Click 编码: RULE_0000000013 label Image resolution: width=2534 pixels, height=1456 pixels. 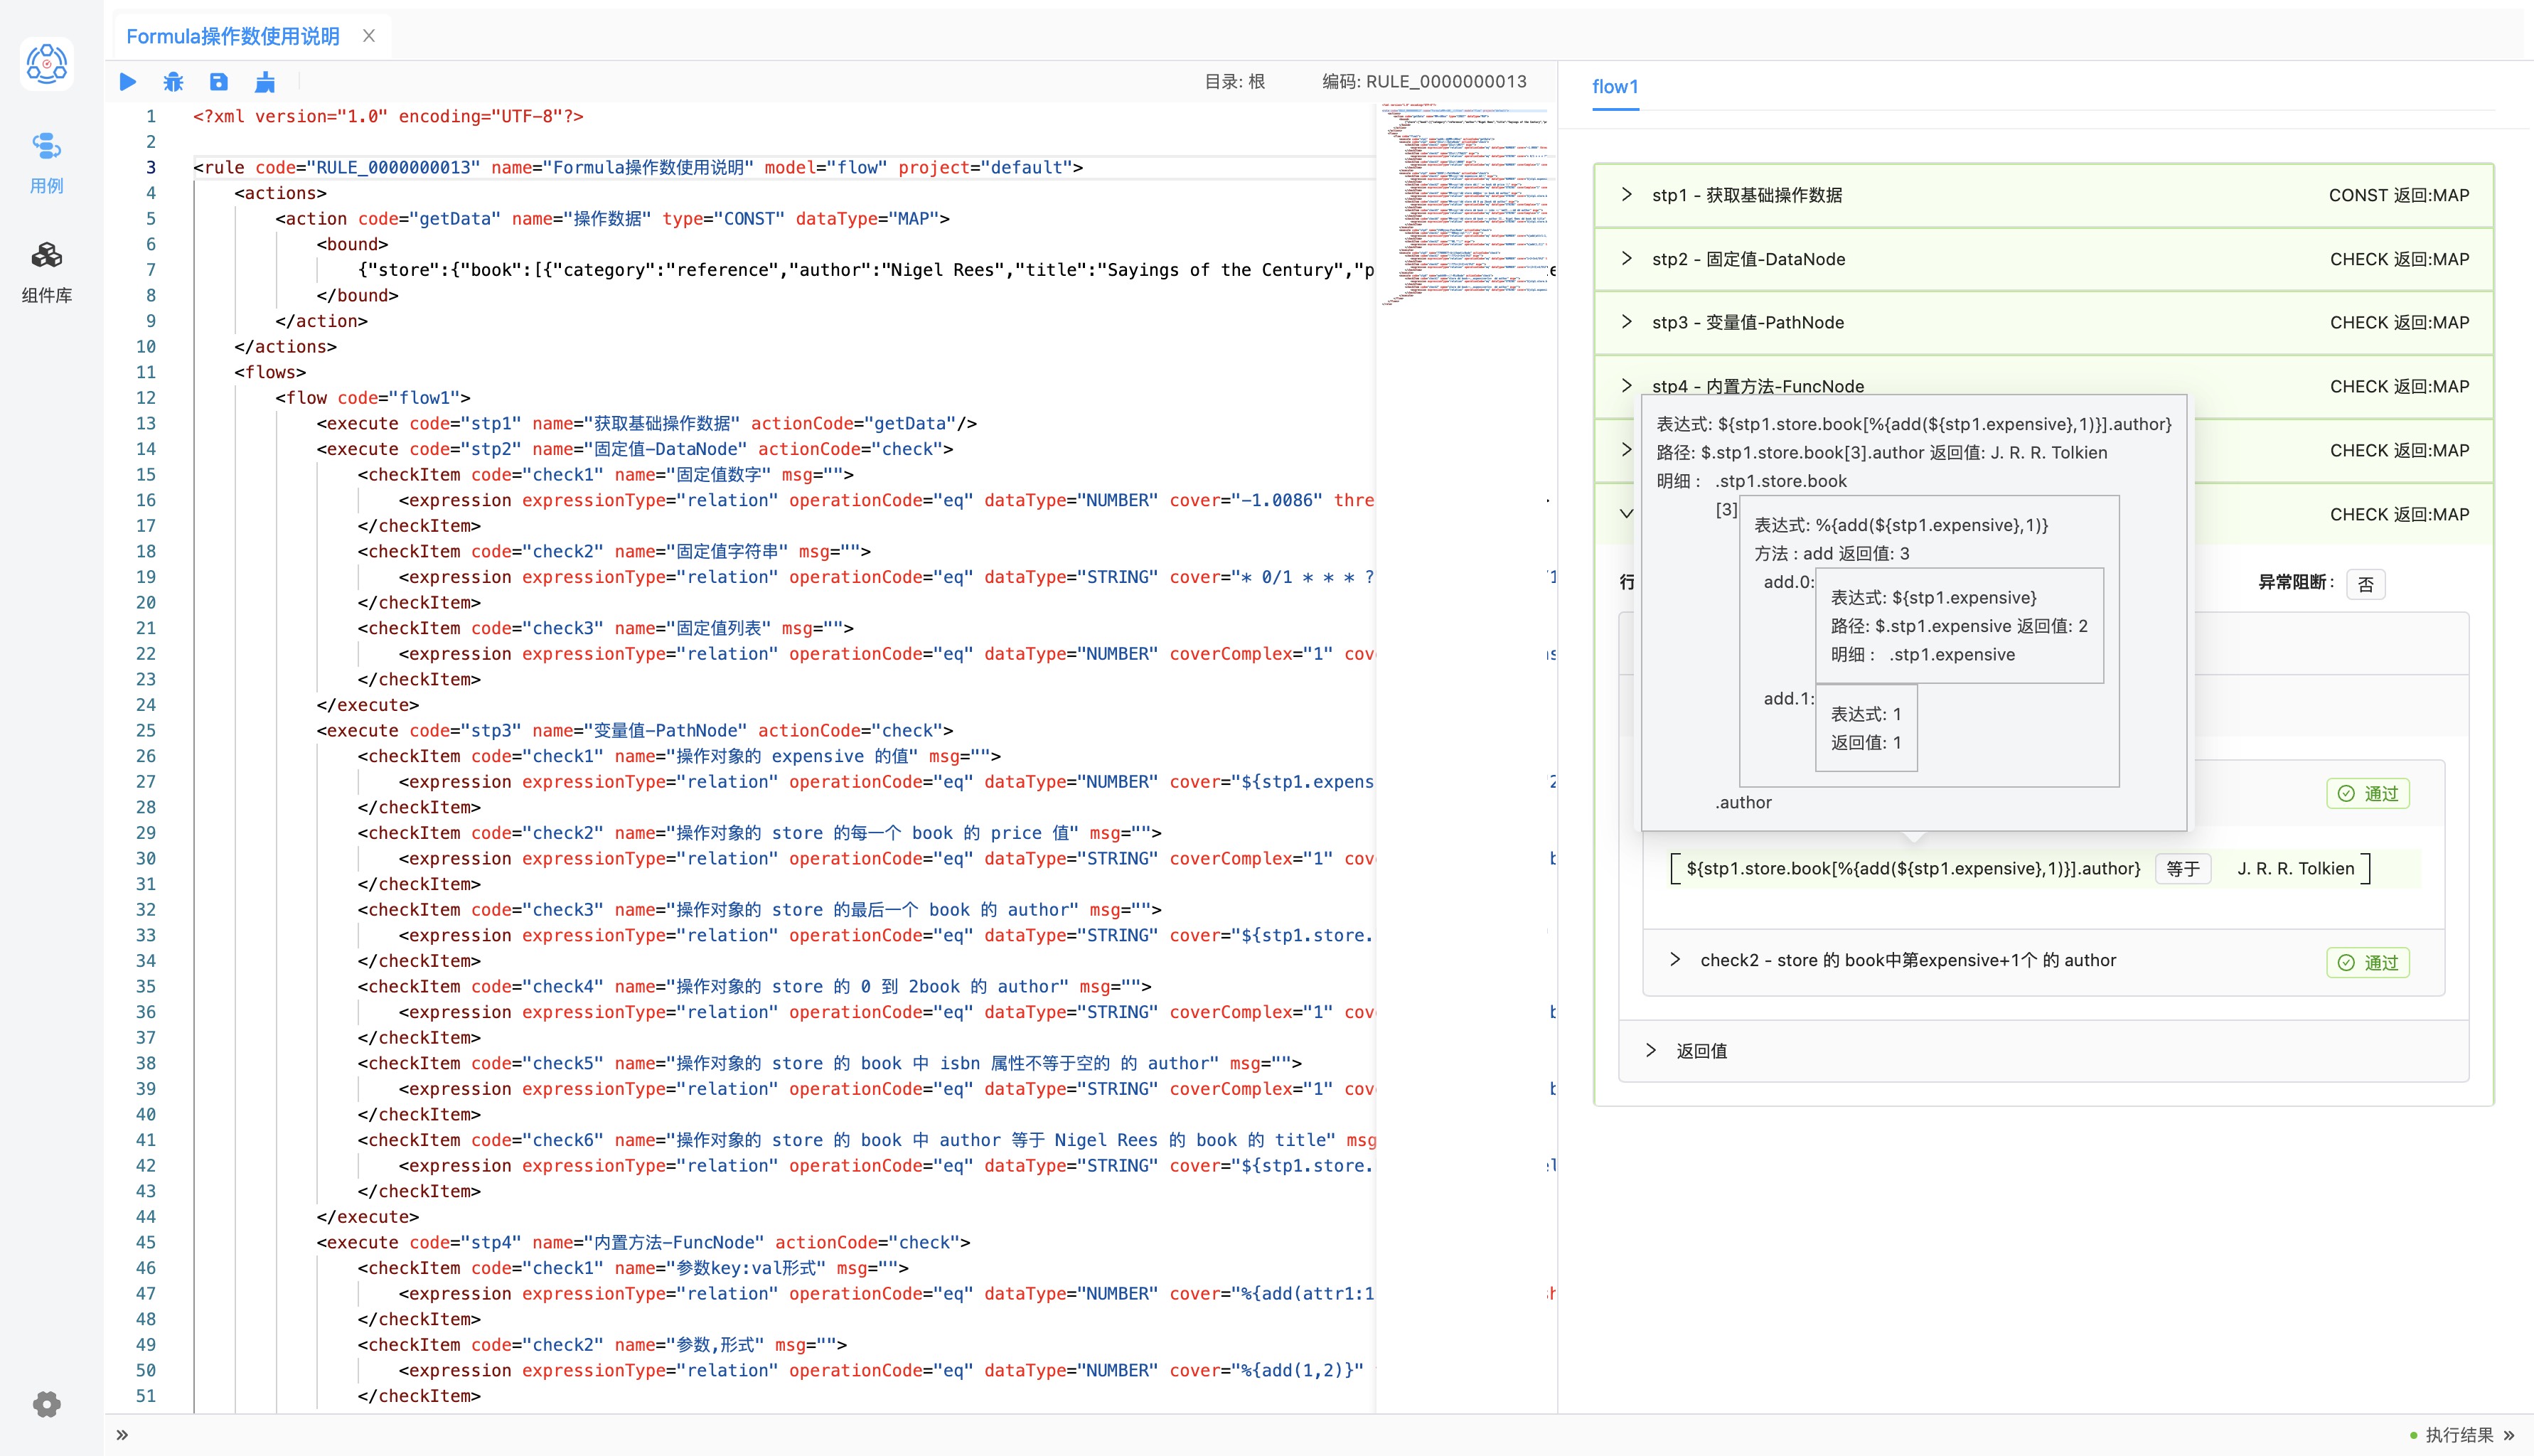point(1424,82)
